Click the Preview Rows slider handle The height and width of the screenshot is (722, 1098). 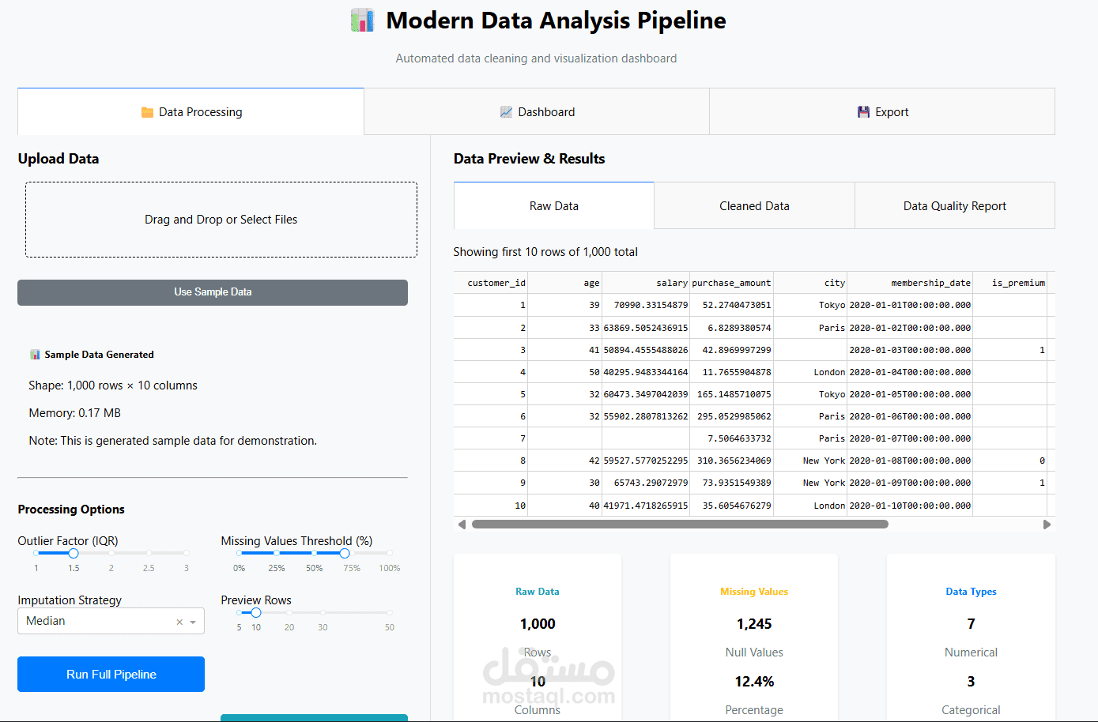point(256,612)
